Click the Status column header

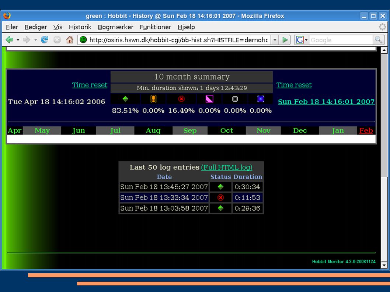coord(220,177)
